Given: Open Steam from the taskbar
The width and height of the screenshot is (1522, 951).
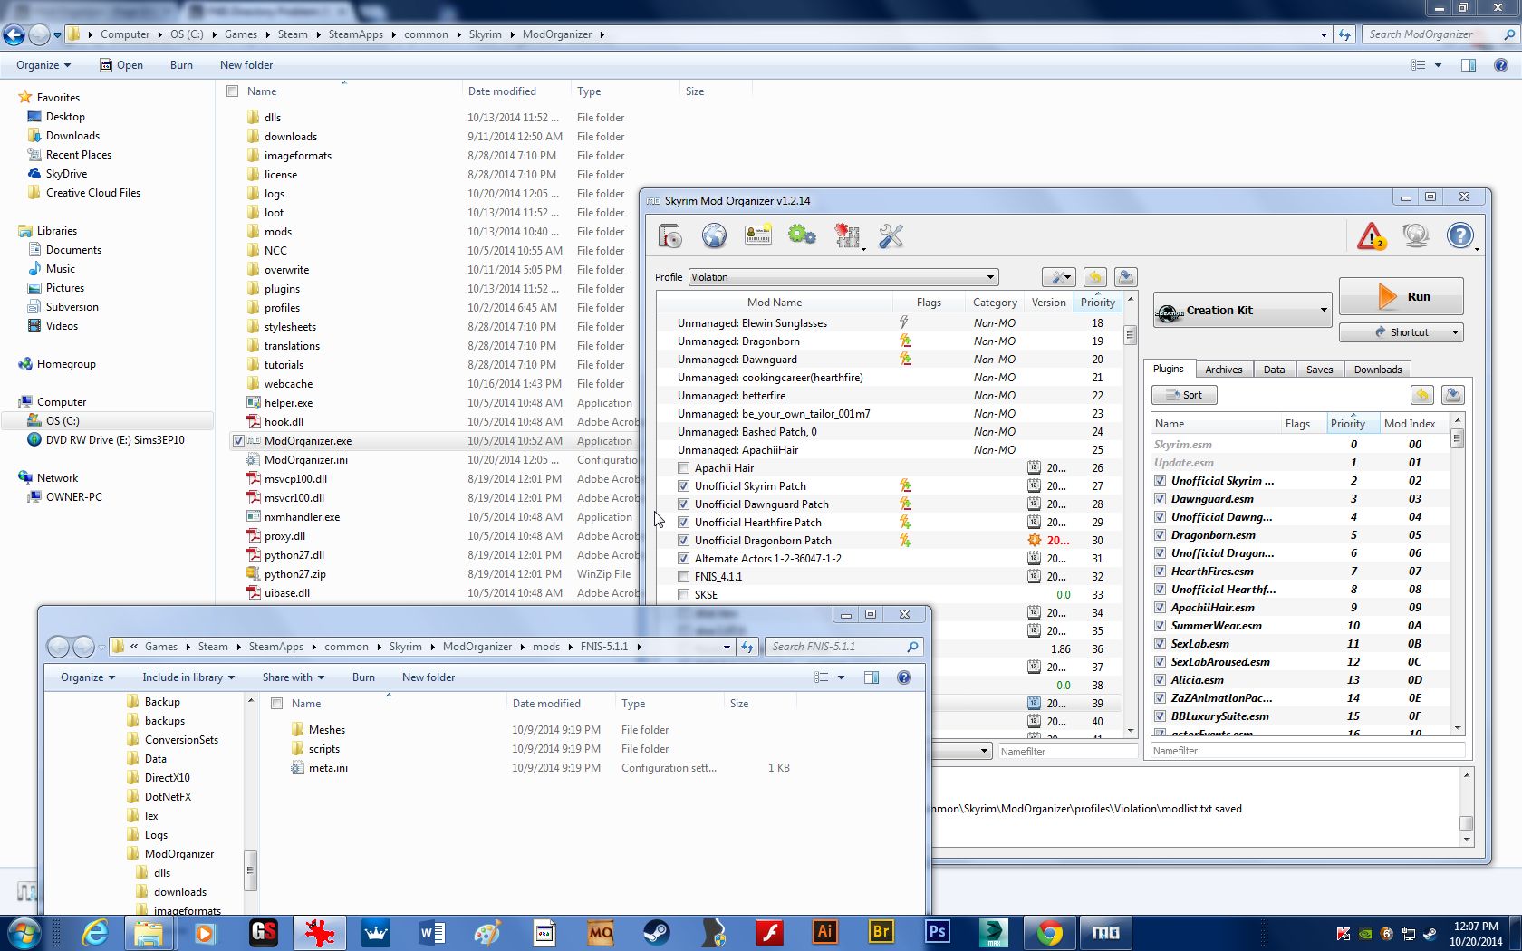Looking at the screenshot, I should (657, 932).
